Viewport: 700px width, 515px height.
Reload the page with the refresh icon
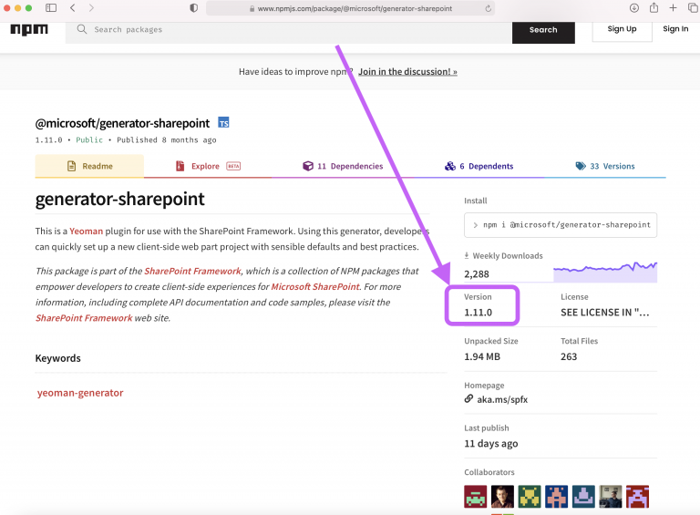[x=488, y=8]
